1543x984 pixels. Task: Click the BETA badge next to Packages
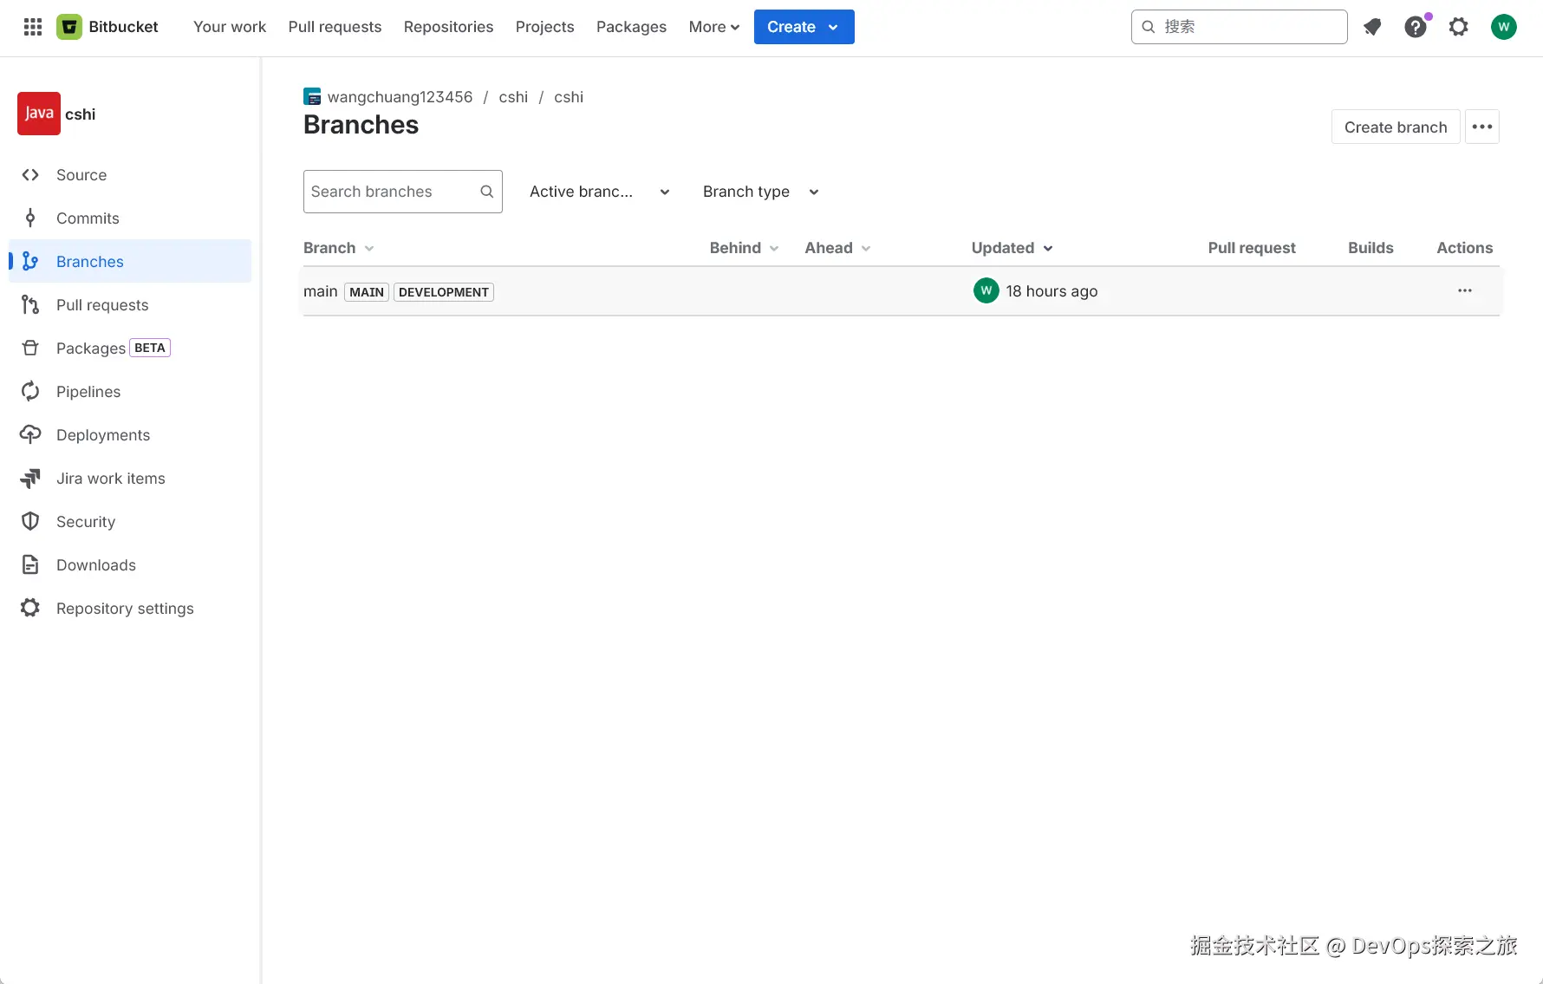(x=150, y=348)
